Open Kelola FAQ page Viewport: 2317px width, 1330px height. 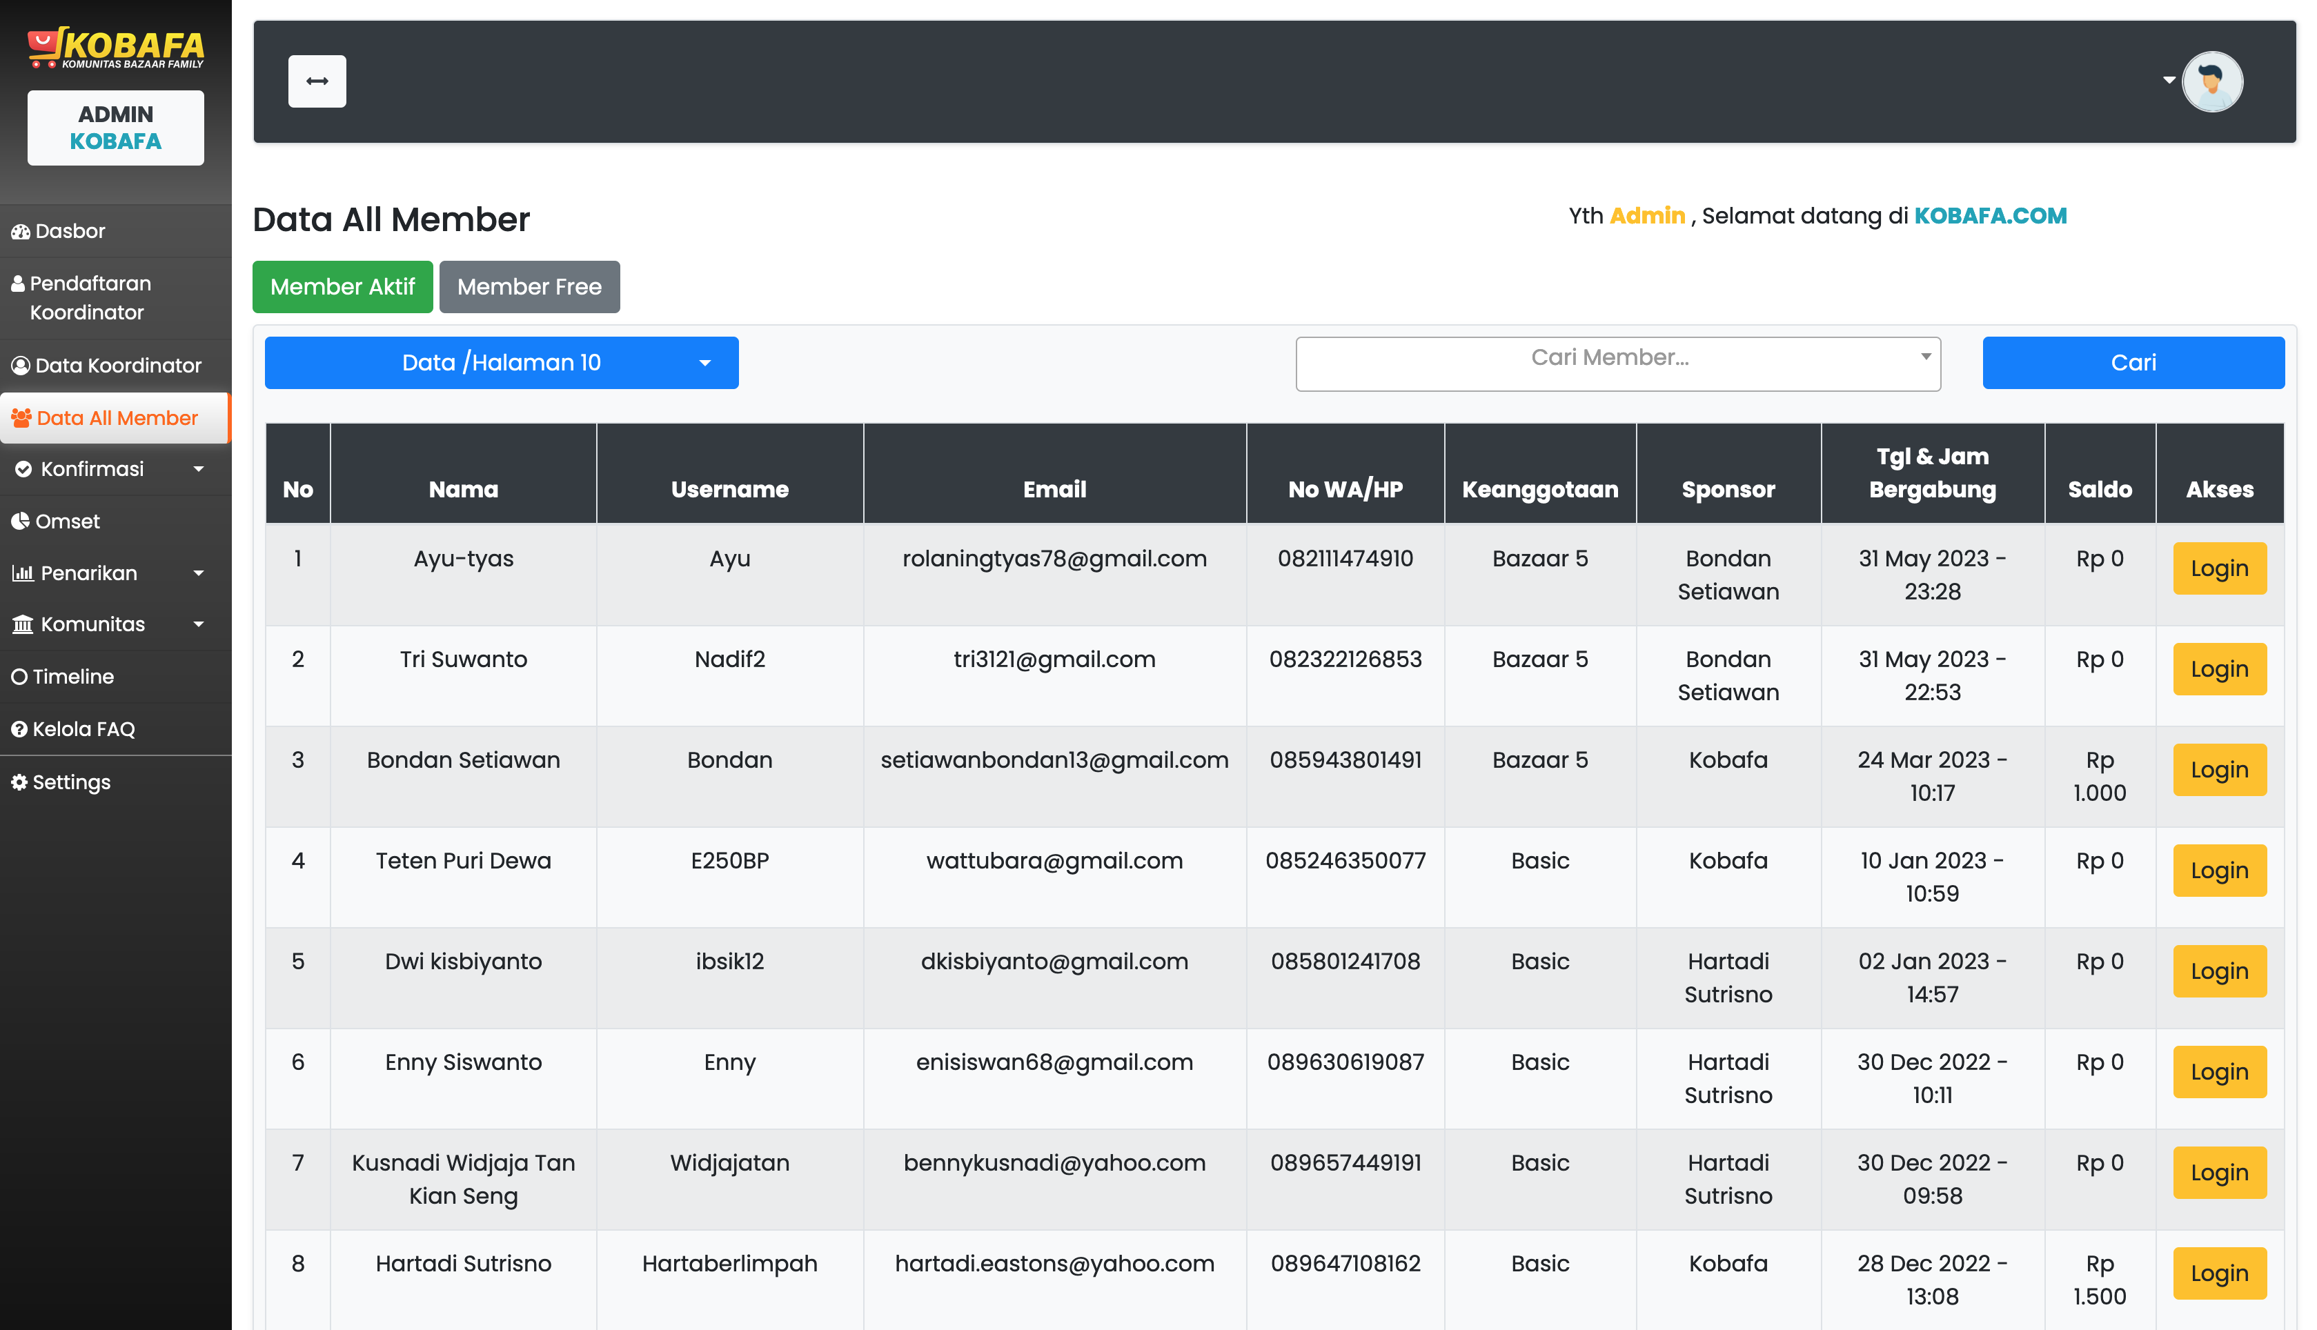pyautogui.click(x=115, y=729)
